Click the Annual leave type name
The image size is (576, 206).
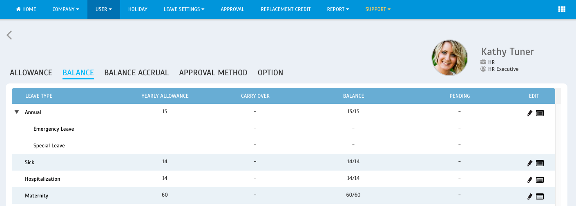[x=33, y=112]
